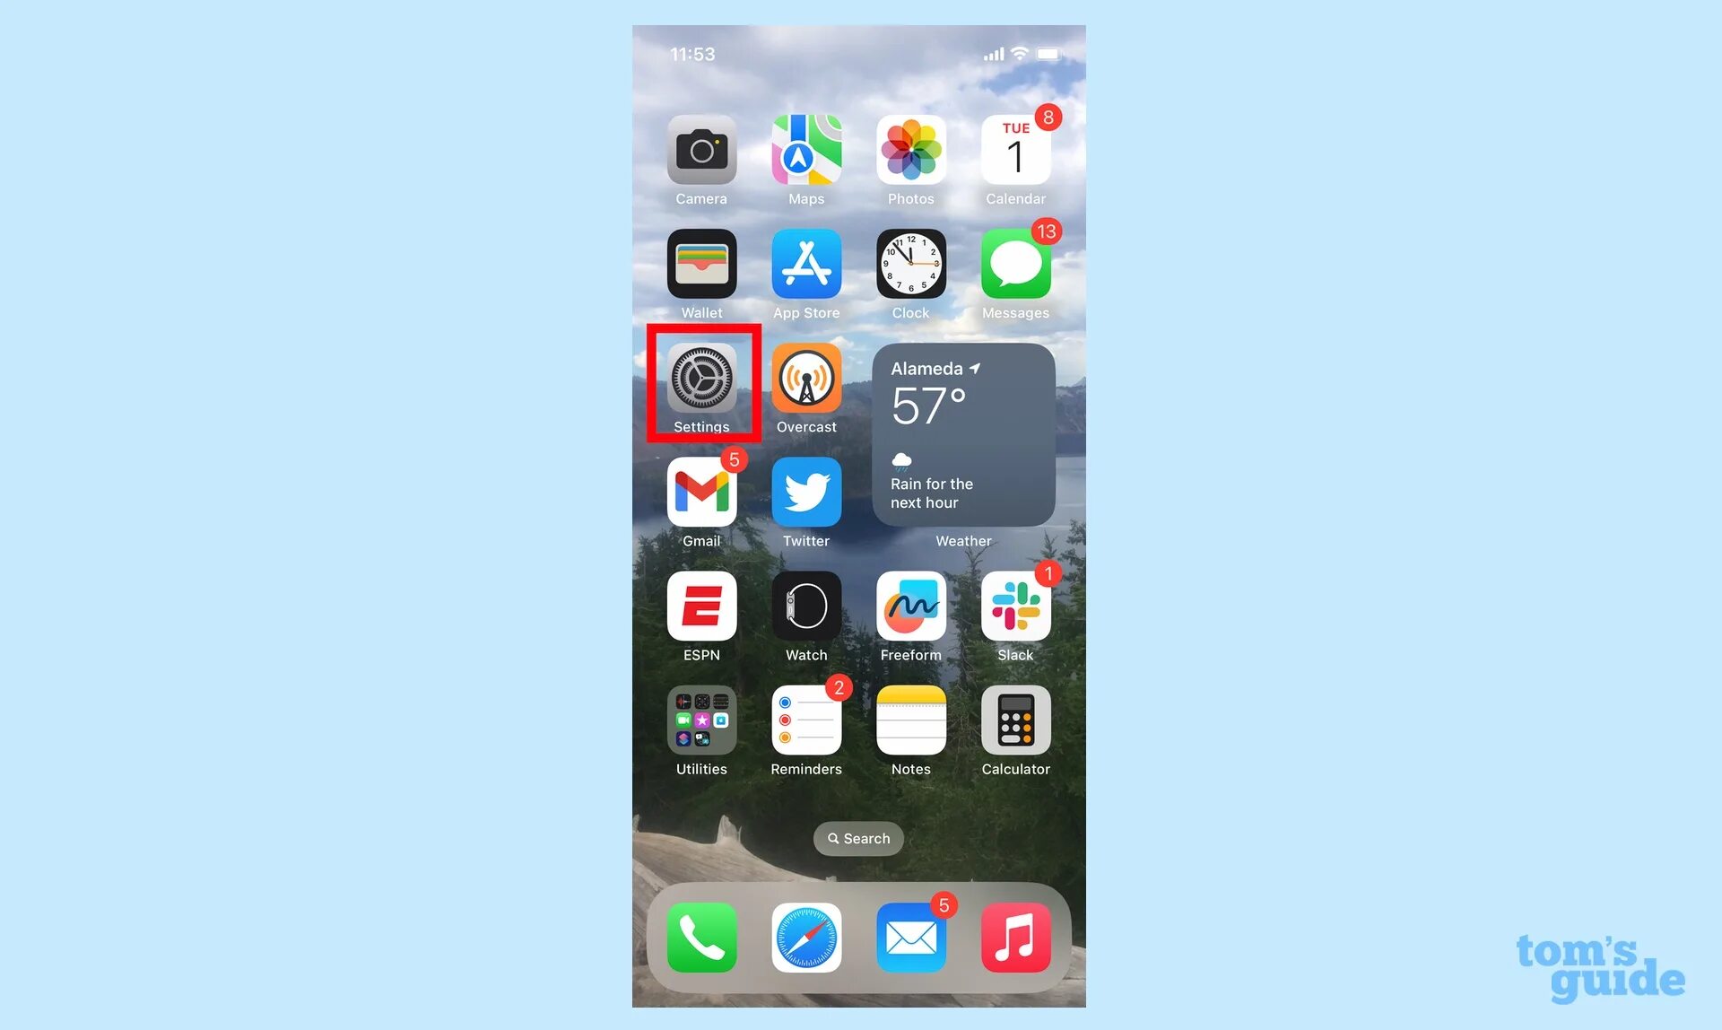Tap the Weather widget for details
The image size is (1722, 1030).
(x=962, y=435)
